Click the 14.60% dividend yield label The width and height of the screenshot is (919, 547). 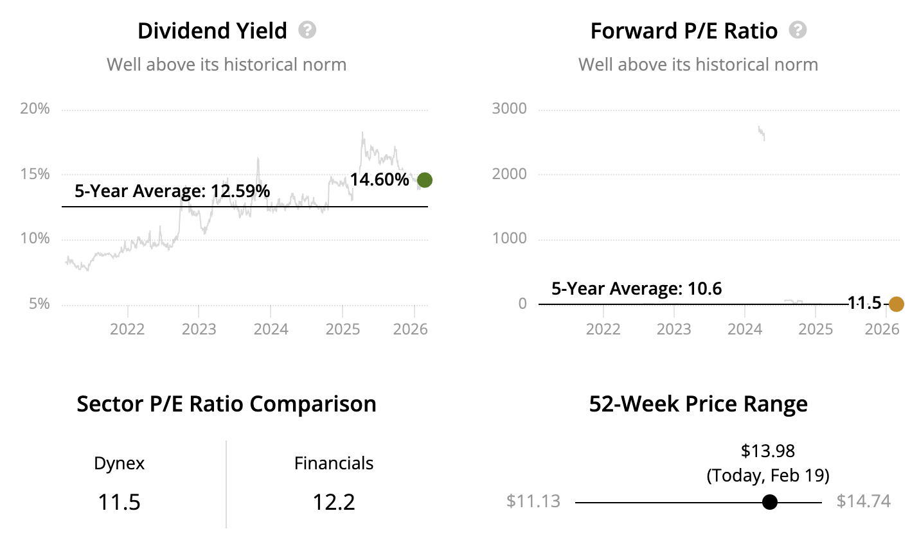pyautogui.click(x=379, y=180)
